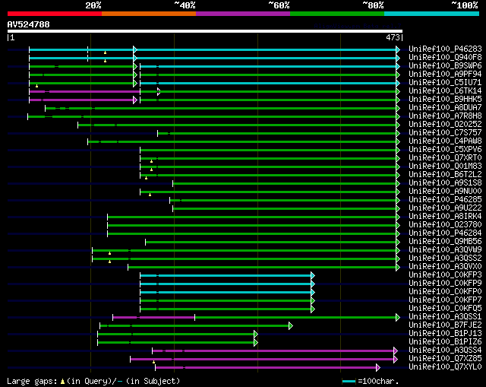
Task: Click the yellow gap marker under UniRef100_P46283 alignment
Action: tap(105, 52)
